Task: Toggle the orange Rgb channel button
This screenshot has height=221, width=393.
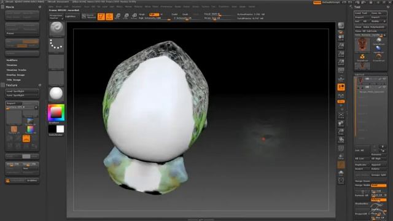Action: [154, 14]
